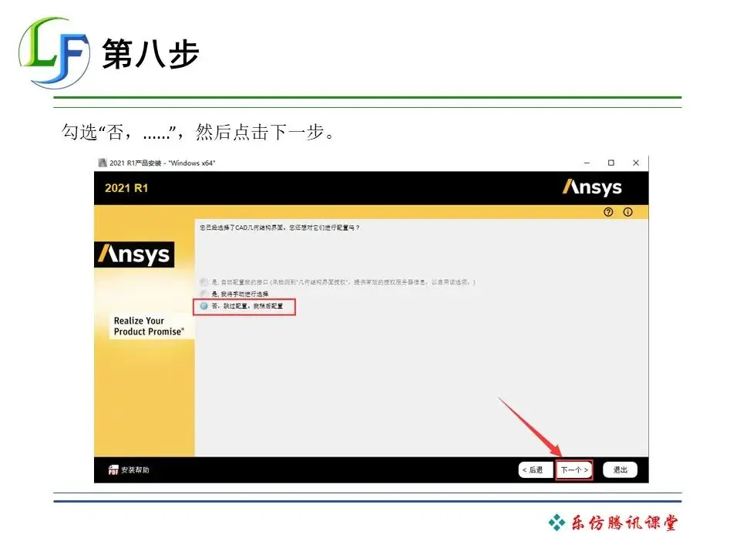Viewport: 740px width, 555px height.
Task: Click the "< 后退" back button
Action: coord(535,469)
